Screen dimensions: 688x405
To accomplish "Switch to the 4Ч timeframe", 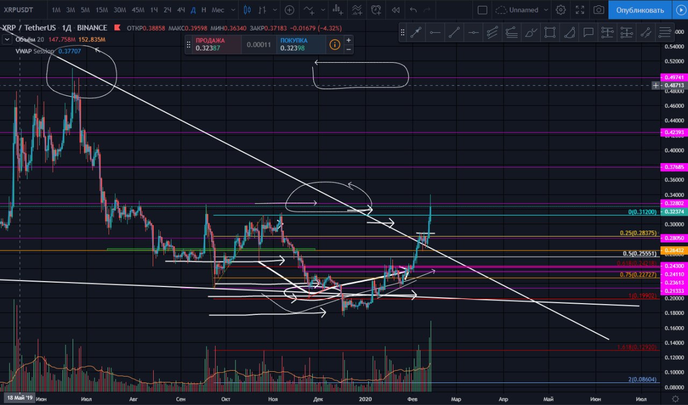I will [x=181, y=10].
